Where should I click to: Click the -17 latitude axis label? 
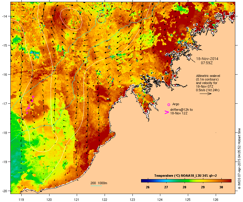pos(4,103)
